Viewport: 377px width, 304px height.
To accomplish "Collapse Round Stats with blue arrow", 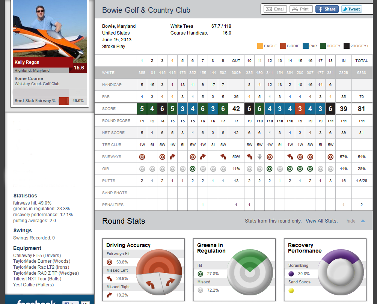I will (363, 221).
